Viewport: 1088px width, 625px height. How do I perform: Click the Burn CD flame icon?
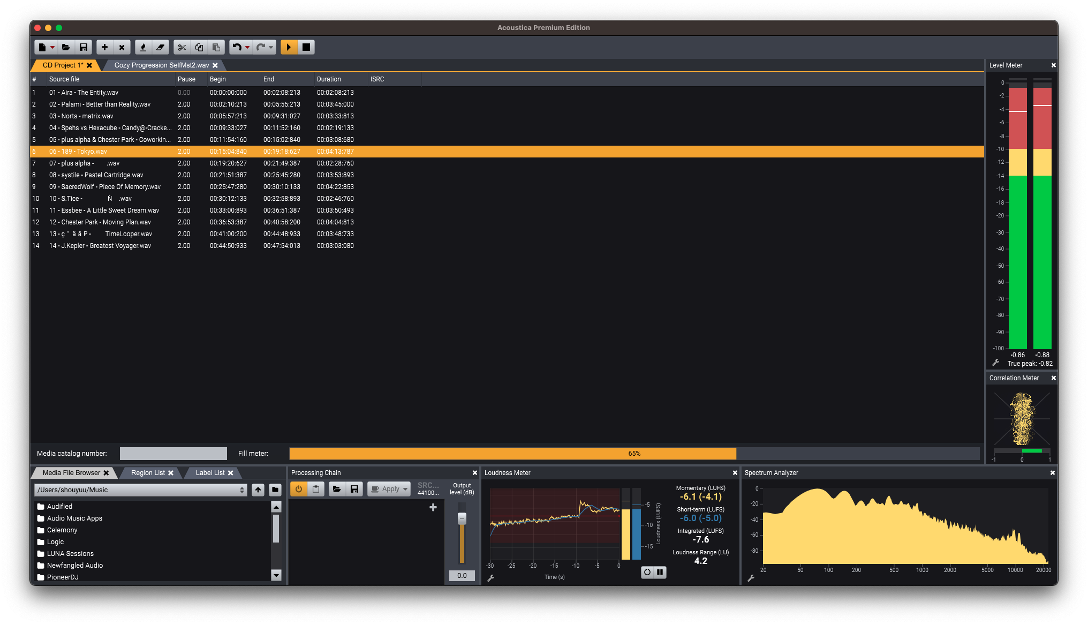[x=143, y=47]
